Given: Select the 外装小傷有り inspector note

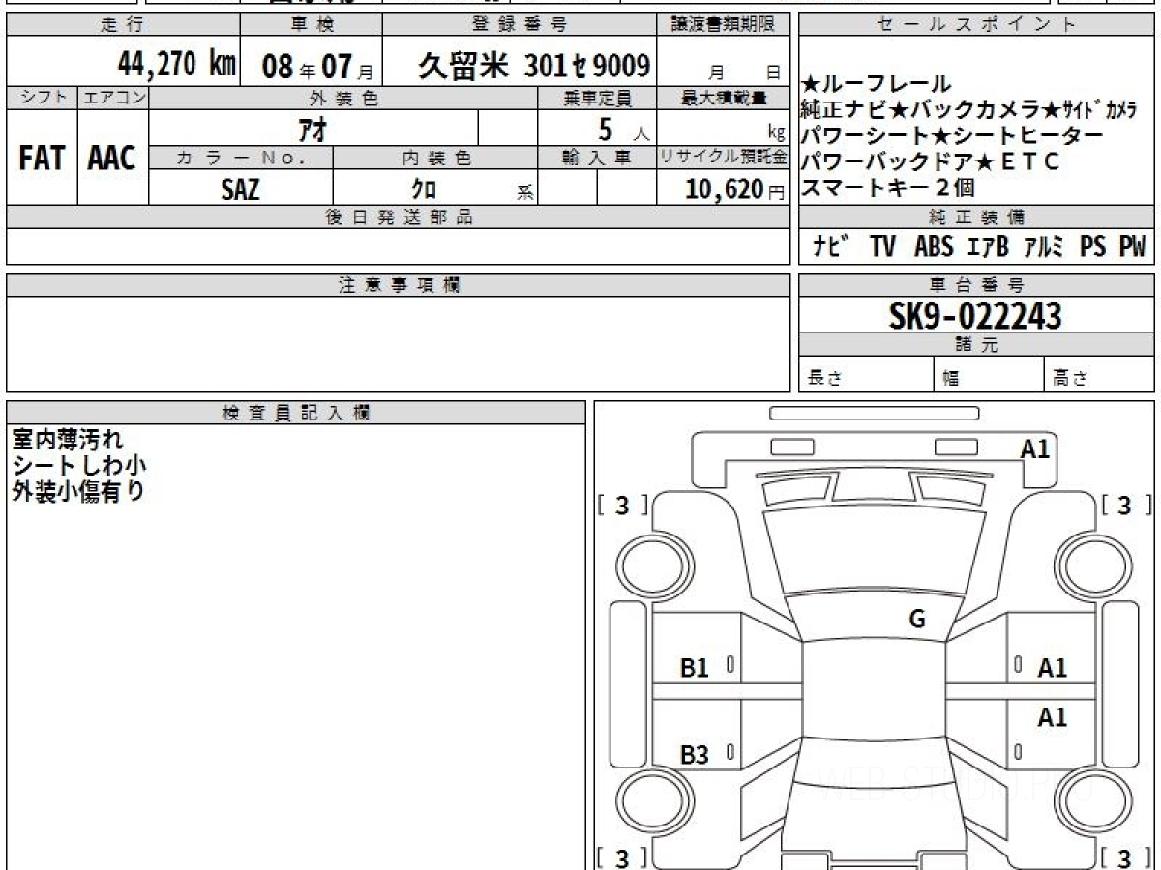Looking at the screenshot, I should pos(78,491).
